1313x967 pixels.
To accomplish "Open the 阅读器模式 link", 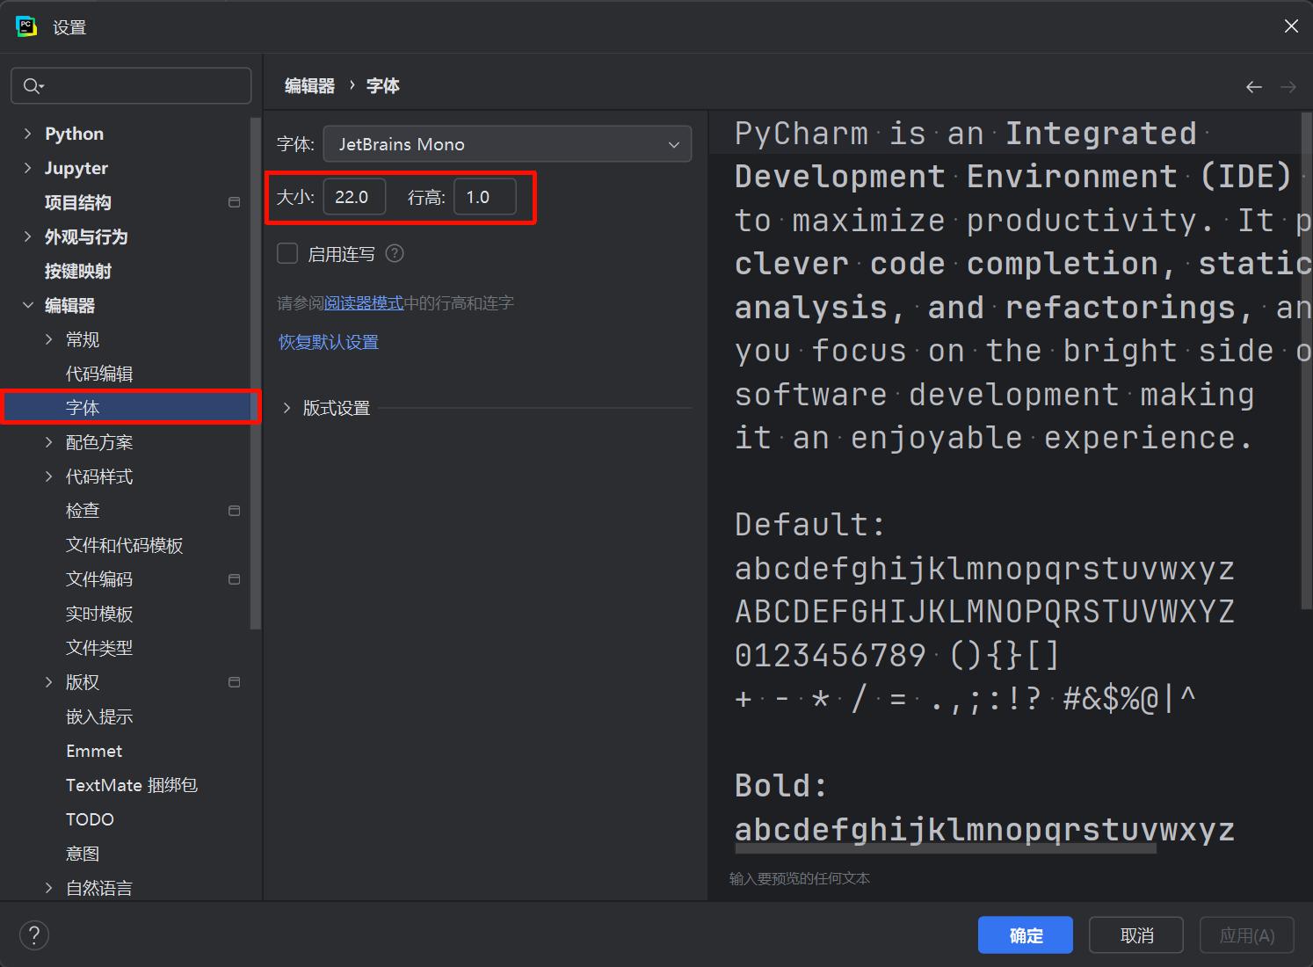I will 364,303.
